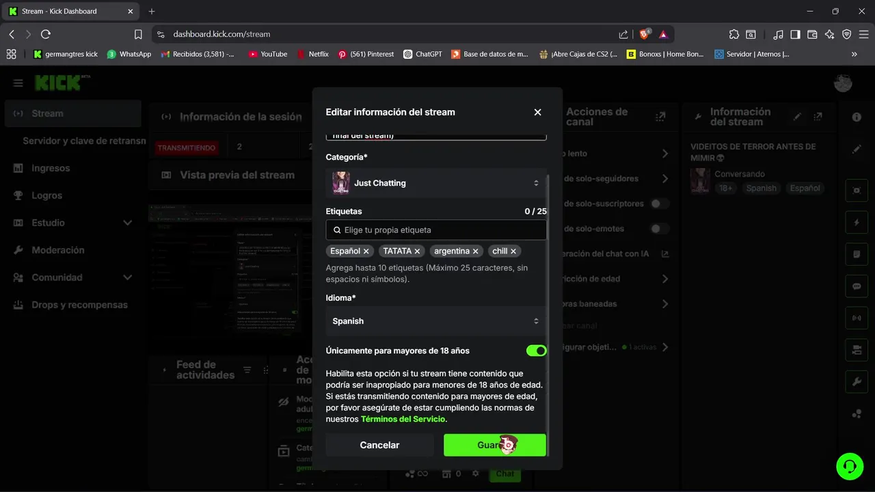Screen dimensions: 875x492
Task: Open the Brave VPN shield icon
Action: pyautogui.click(x=846, y=34)
